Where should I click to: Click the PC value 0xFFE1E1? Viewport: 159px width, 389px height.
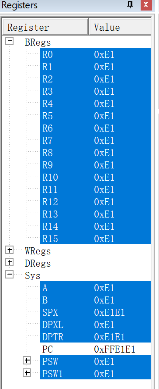(114, 349)
